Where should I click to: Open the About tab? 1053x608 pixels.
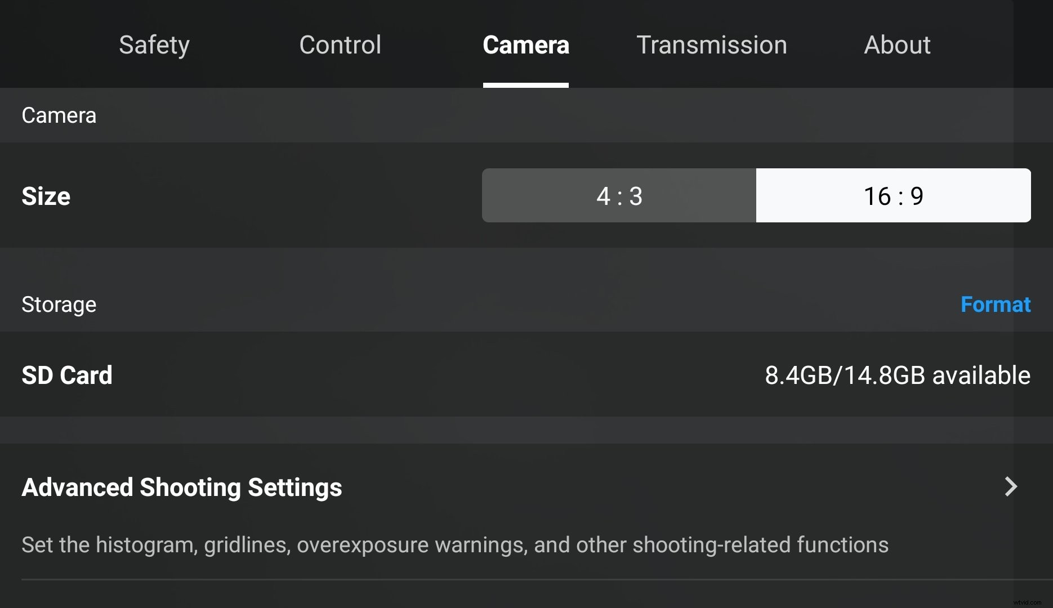point(896,45)
